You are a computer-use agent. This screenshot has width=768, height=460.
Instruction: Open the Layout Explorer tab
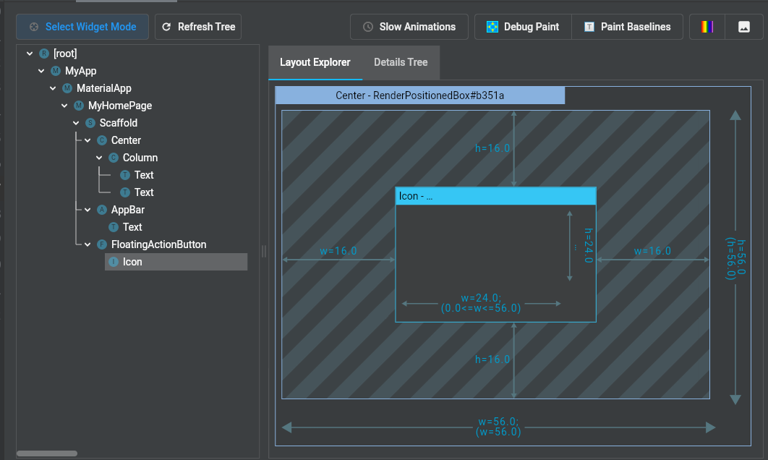315,62
